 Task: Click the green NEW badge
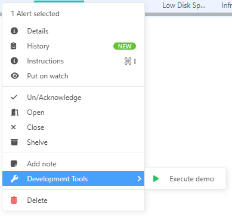(x=125, y=46)
